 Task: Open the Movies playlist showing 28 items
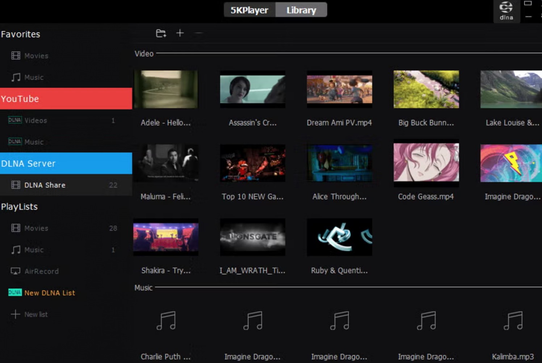[36, 228]
